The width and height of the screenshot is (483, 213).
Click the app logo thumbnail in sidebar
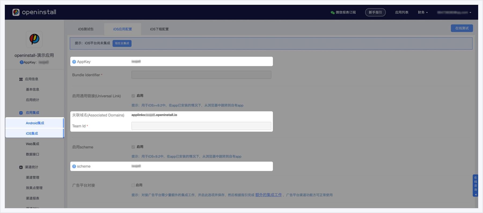click(x=34, y=39)
